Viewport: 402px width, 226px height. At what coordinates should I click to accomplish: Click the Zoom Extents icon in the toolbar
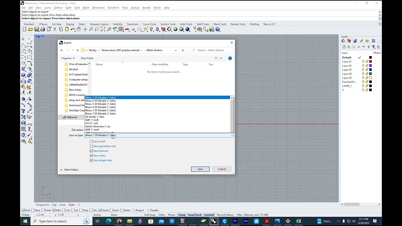103,29
